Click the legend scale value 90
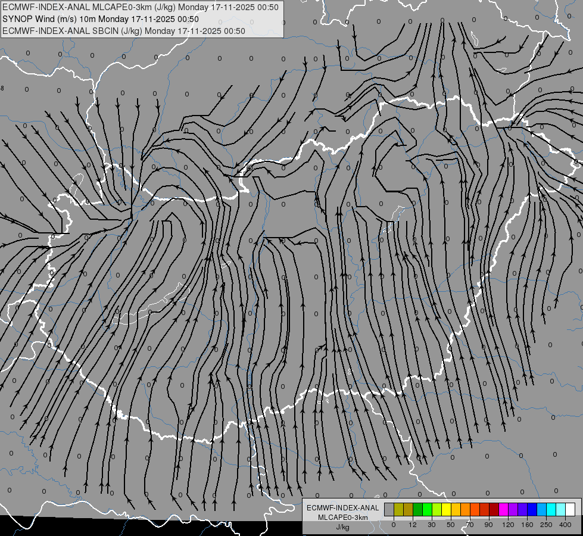Screen dimensions: 583x536 pyautogui.click(x=488, y=525)
